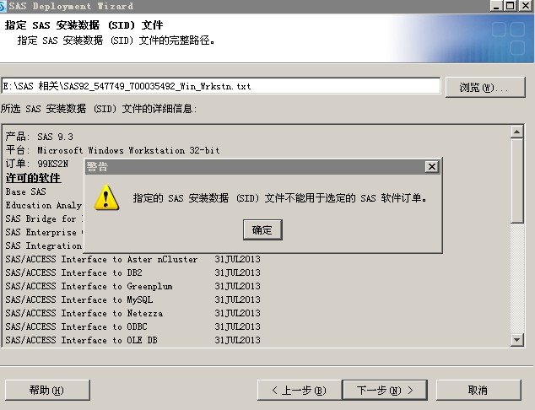Click the scrollbar up arrow in details list
This screenshot has height=410, width=535.
[517, 132]
